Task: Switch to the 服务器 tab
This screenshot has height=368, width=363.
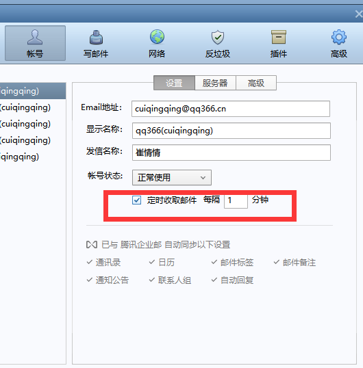Action: click(215, 83)
